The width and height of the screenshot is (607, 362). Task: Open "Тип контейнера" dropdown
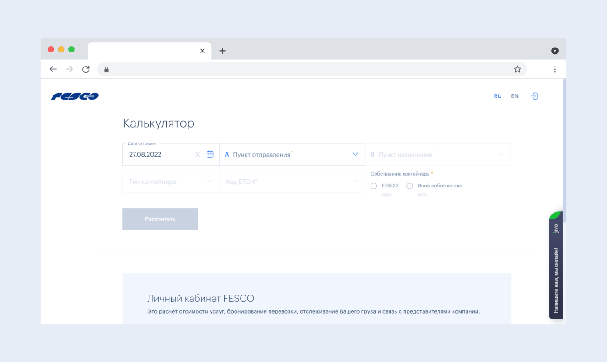click(171, 181)
